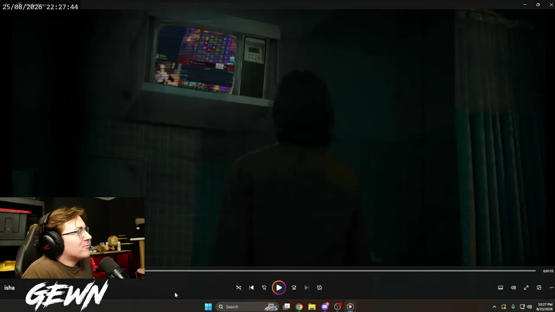This screenshot has width=555, height=312.
Task: Click the 0:01:15 time readout
Action: pos(548,271)
